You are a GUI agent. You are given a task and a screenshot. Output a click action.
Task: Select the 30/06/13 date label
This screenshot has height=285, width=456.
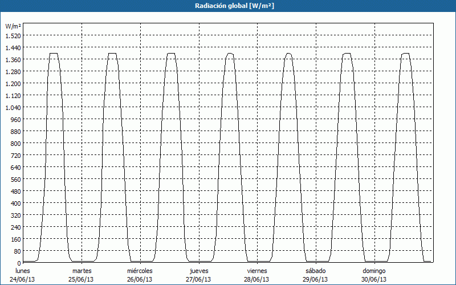tap(374, 279)
